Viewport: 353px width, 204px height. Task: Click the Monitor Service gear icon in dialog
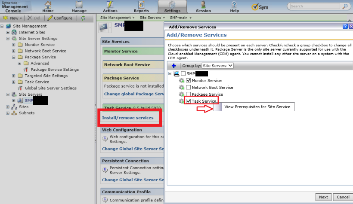pyautogui.click(x=182, y=80)
